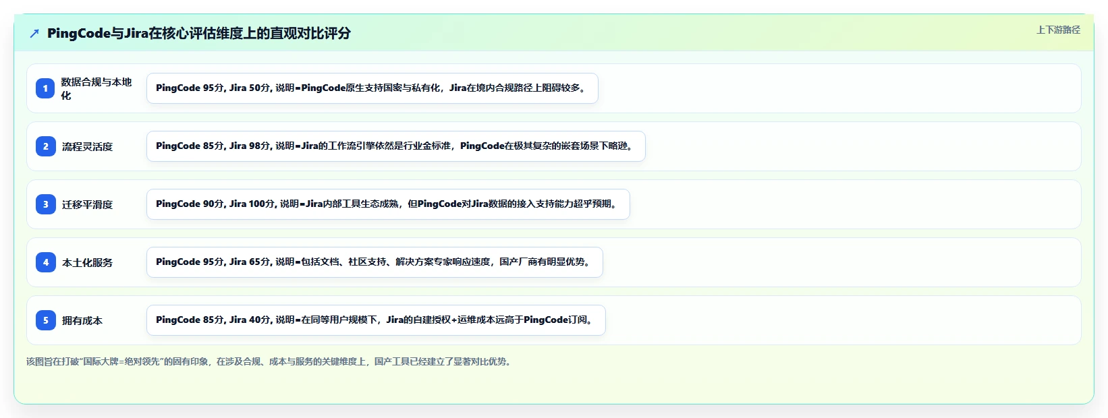The width and height of the screenshot is (1108, 418).
Task: Click the number 3 badge
Action: pos(45,204)
